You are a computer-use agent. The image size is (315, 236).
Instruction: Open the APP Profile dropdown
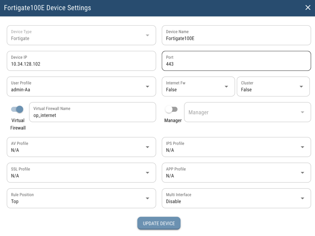point(236,173)
